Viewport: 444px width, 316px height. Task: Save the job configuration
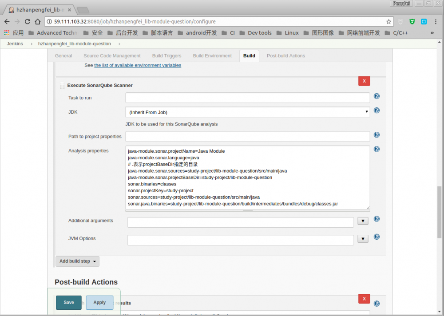(x=68, y=302)
